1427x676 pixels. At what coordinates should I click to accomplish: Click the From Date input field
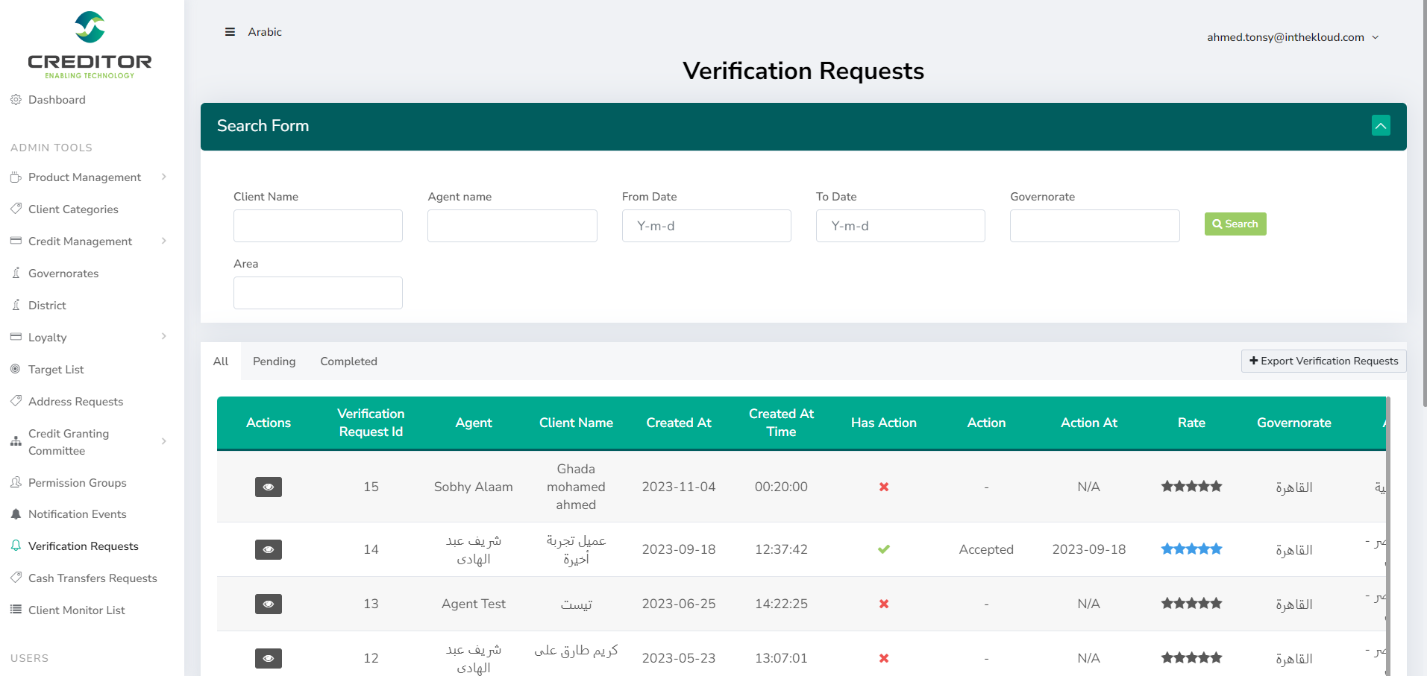[x=706, y=226]
